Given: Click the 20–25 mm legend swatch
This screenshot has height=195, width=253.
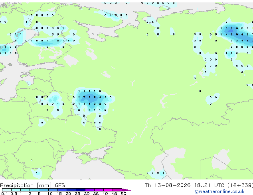Looking at the screenshot, I should coord(71,190).
